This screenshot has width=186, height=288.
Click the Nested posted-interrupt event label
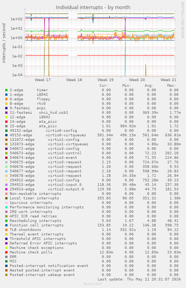(42, 270)
